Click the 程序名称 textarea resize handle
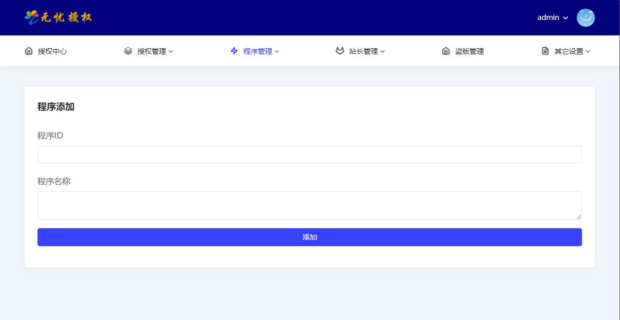This screenshot has width=620, height=320. tap(578, 217)
